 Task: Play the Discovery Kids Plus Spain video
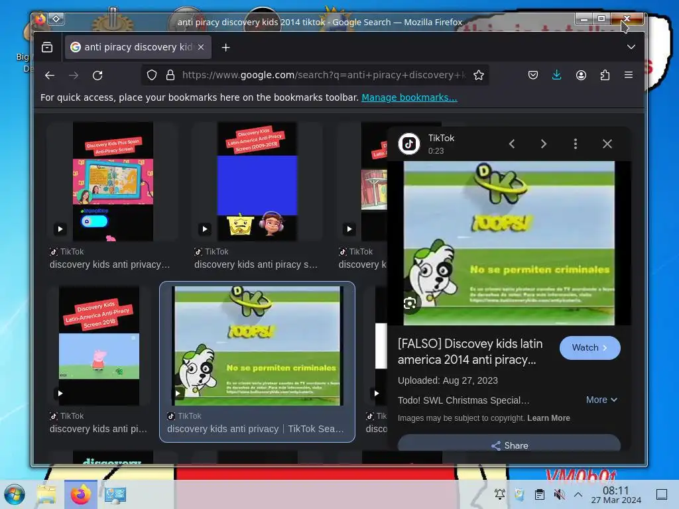click(60, 229)
